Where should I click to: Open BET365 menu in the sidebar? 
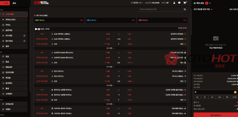pyautogui.click(x=14, y=41)
